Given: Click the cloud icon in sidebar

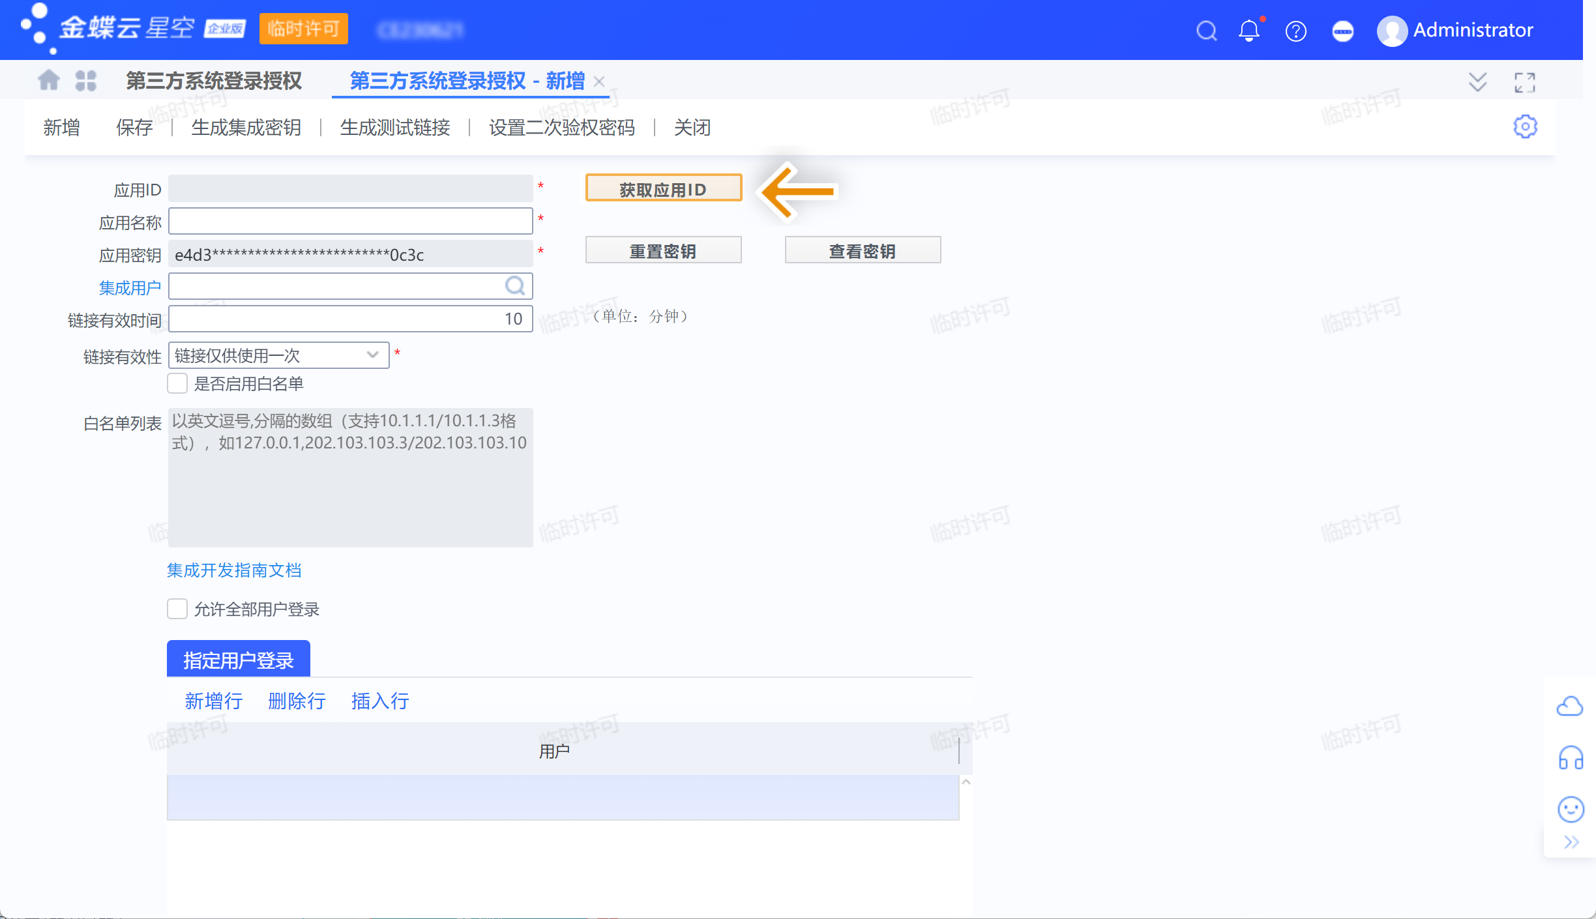Looking at the screenshot, I should click(x=1569, y=706).
